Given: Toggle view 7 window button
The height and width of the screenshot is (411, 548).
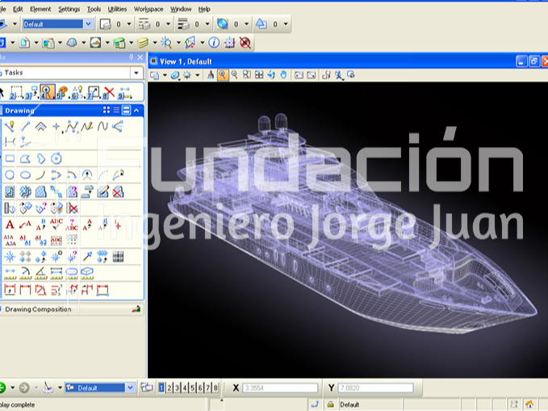Looking at the screenshot, I should click(x=208, y=388).
